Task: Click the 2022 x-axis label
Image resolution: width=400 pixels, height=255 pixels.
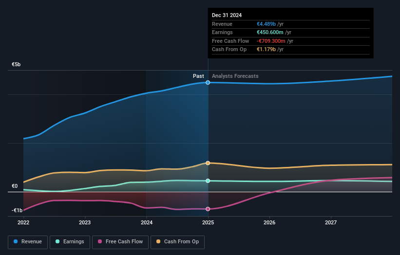Action: pyautogui.click(x=23, y=222)
